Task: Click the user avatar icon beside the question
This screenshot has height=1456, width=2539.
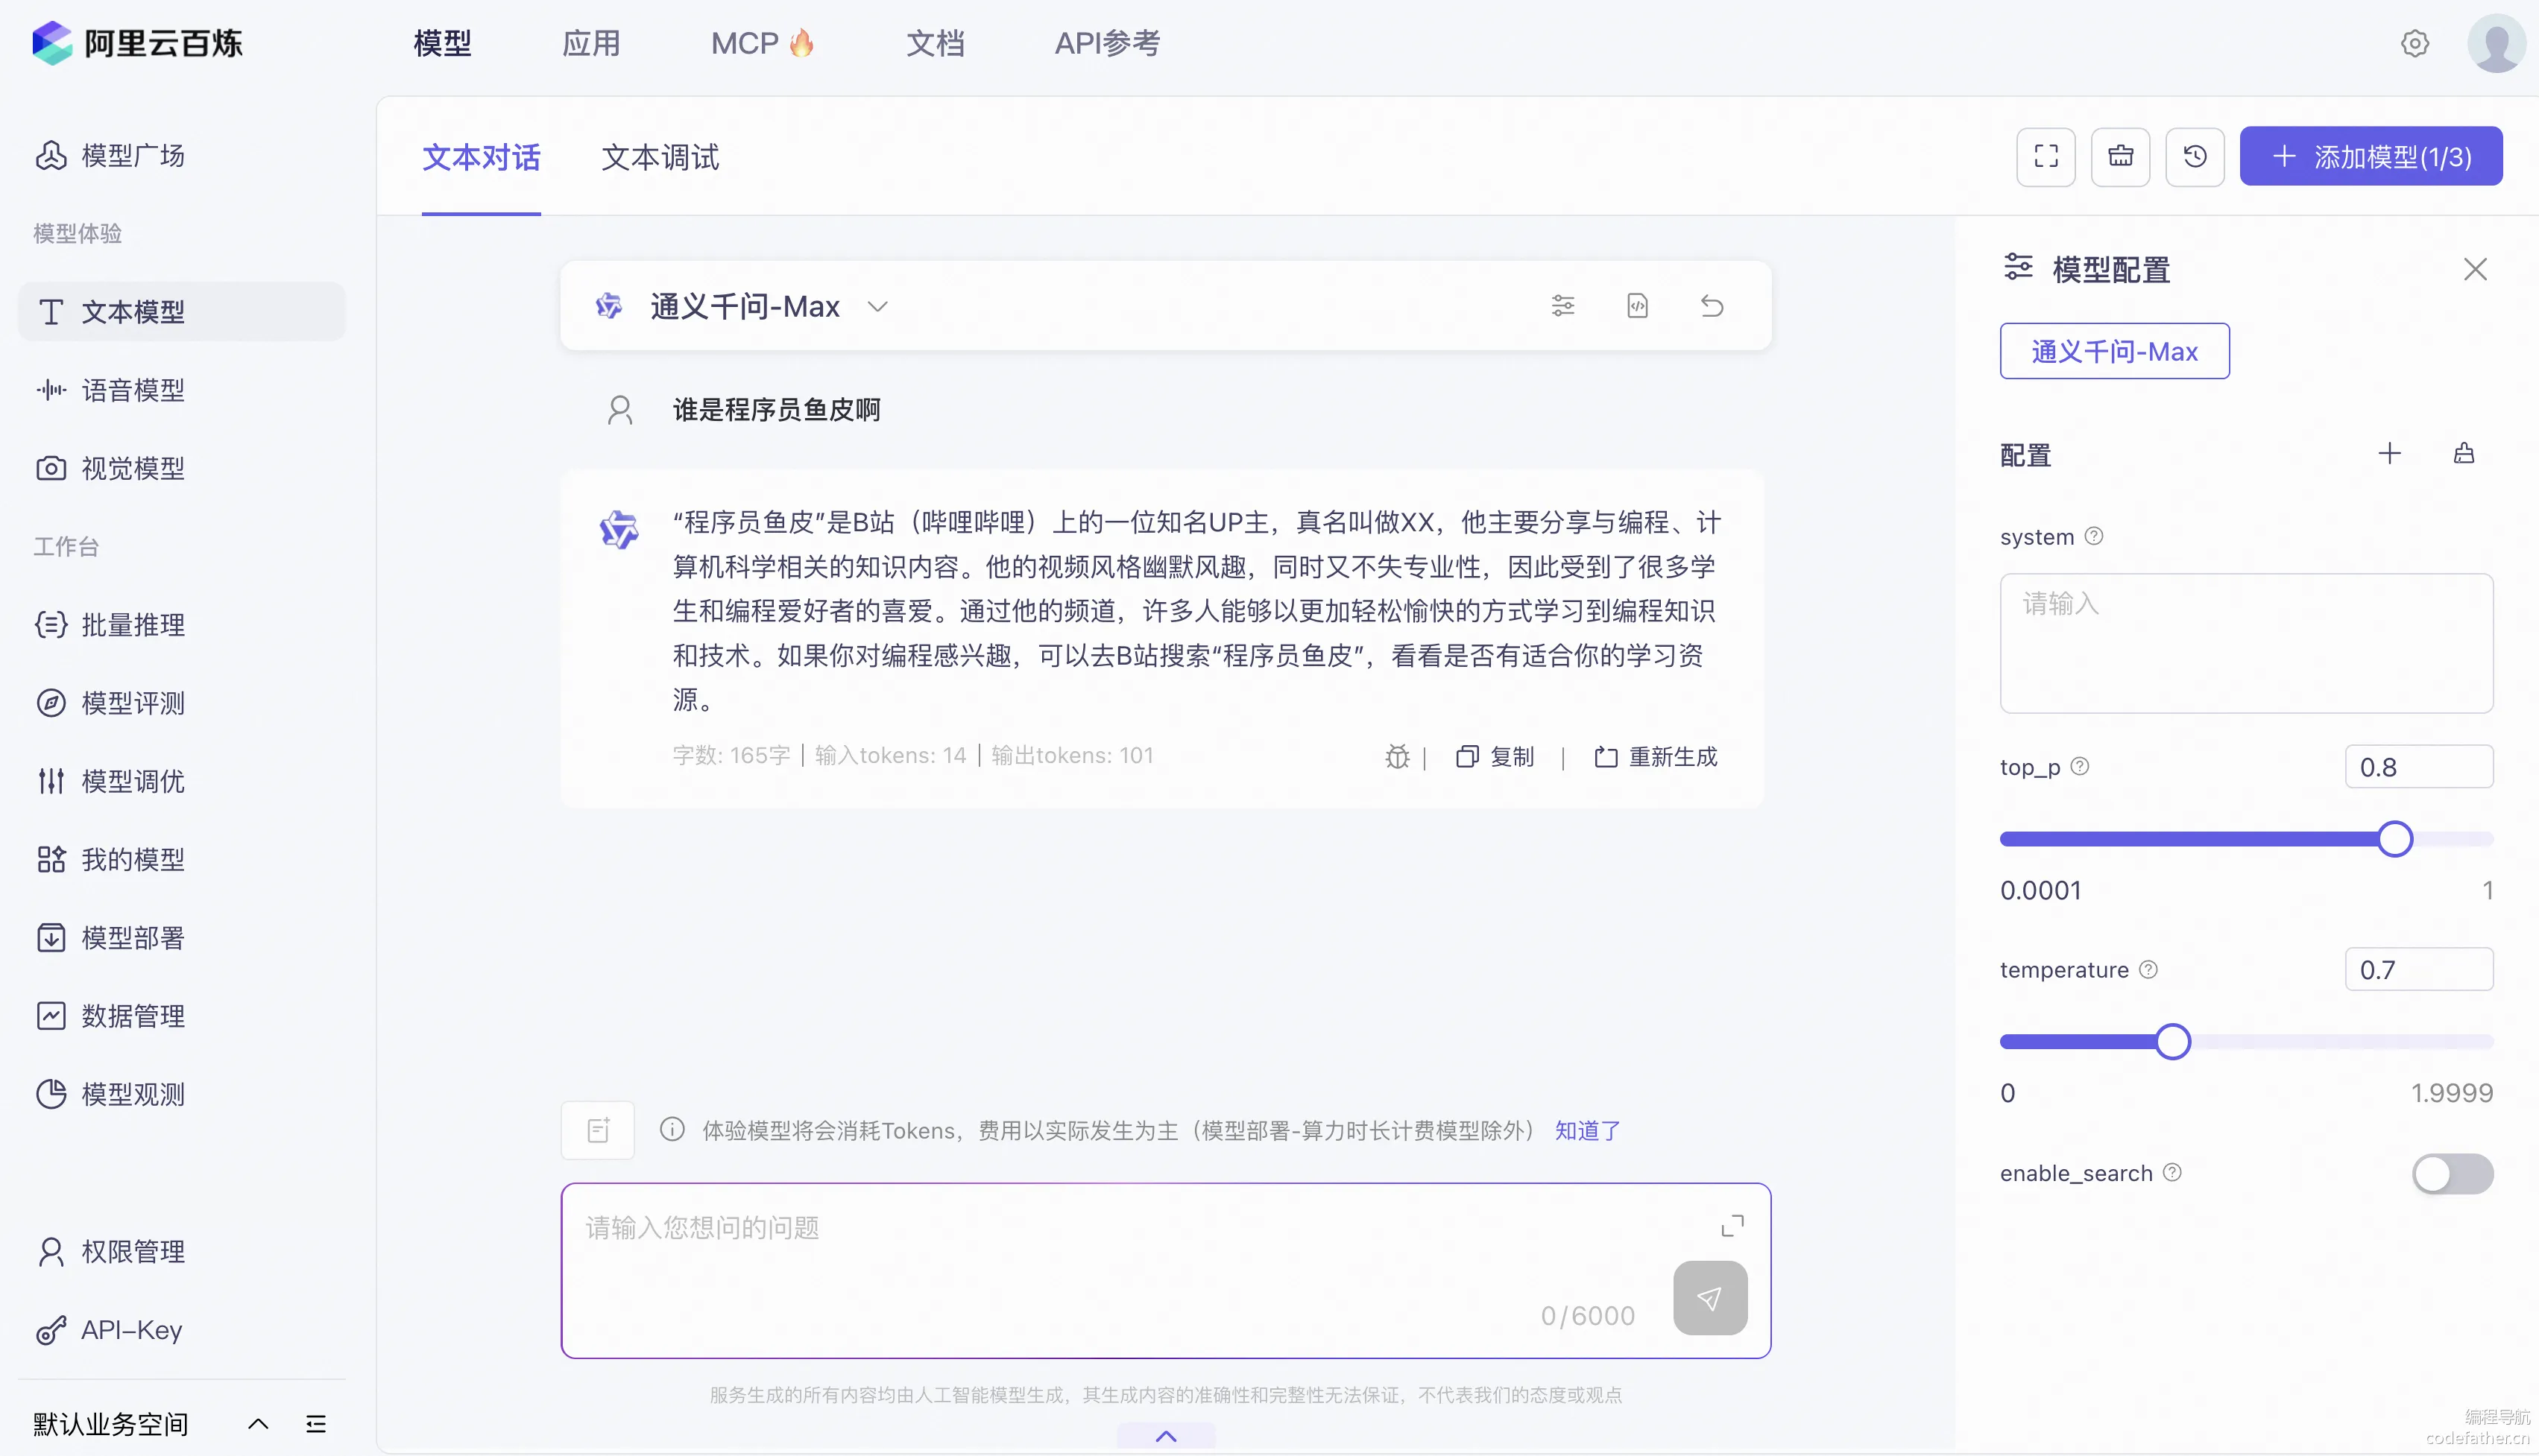Action: point(619,410)
